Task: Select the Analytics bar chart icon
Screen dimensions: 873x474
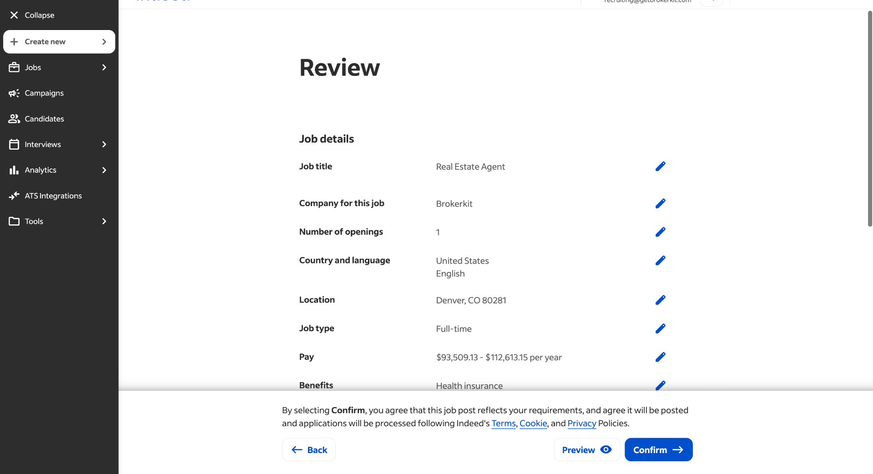Action: pos(14,170)
